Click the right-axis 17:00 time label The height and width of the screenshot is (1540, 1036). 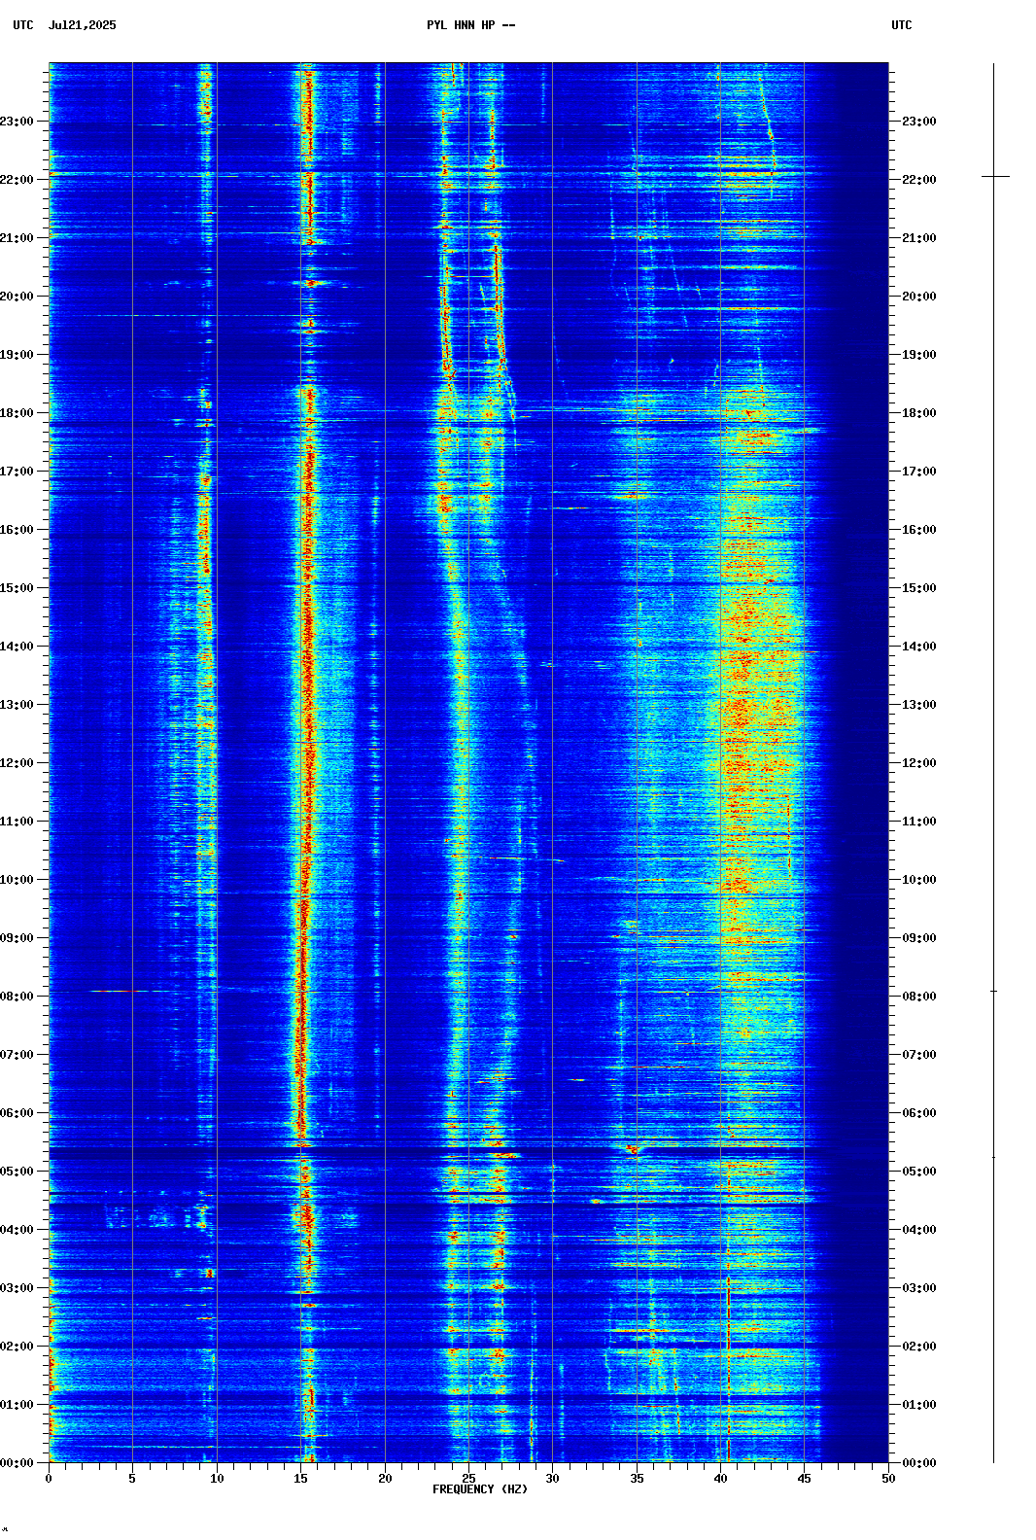pos(919,472)
